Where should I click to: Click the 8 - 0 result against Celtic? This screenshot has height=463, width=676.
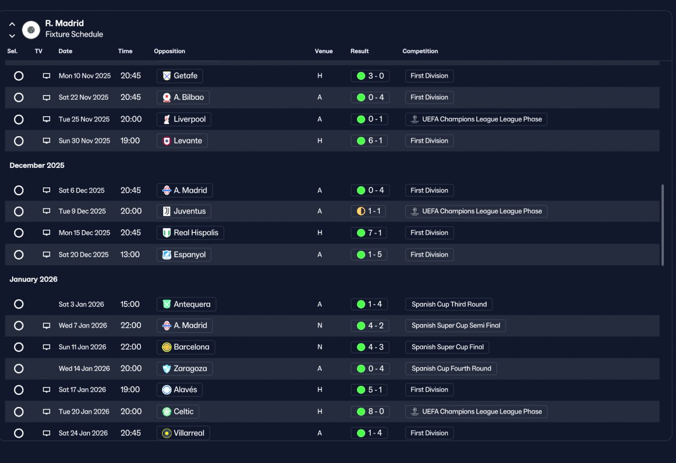click(x=370, y=412)
